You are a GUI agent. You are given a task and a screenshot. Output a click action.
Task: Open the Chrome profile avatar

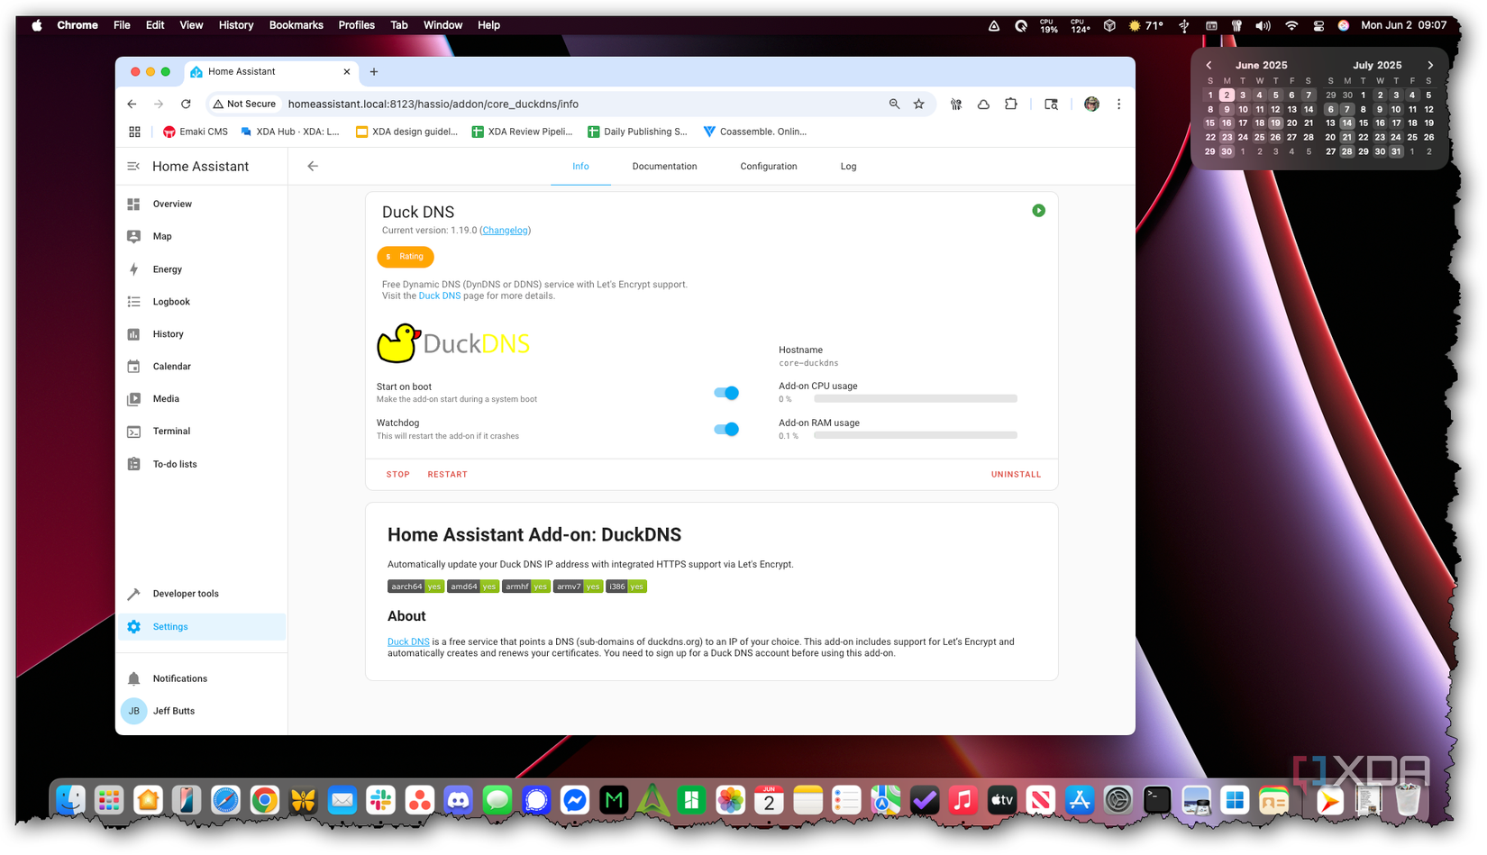click(x=1091, y=105)
